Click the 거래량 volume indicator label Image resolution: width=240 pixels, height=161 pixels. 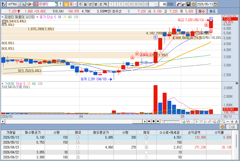pyautogui.click(x=9, y=84)
